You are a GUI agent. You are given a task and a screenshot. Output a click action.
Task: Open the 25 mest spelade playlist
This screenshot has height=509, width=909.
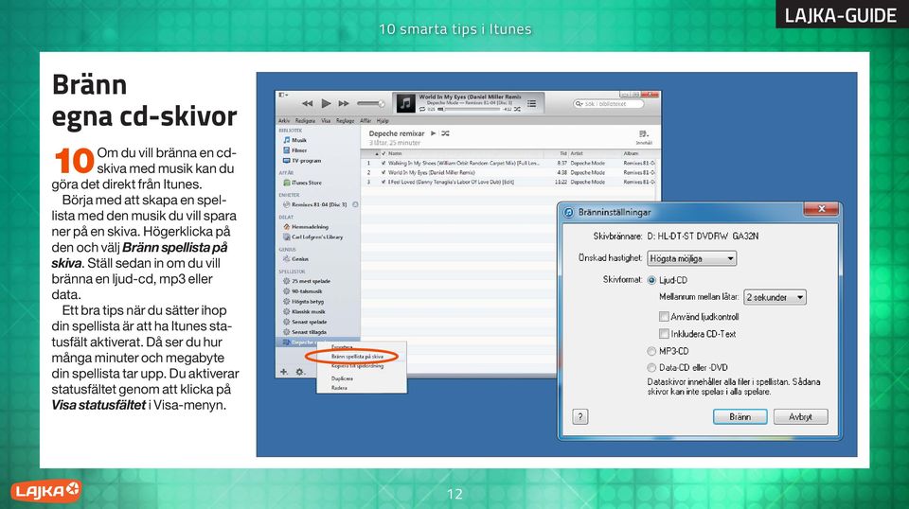(x=307, y=281)
